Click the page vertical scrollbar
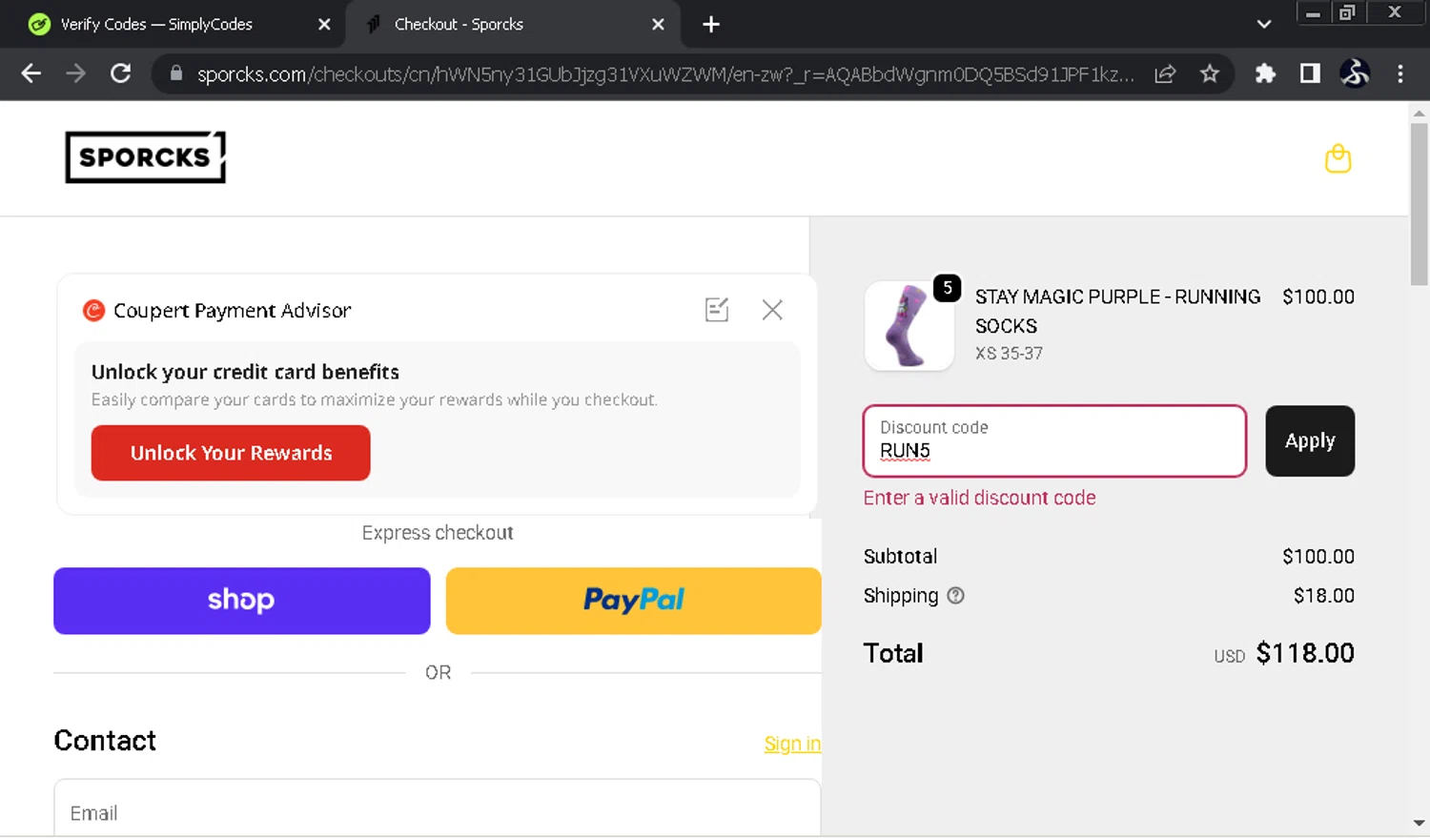Screen dimensions: 1430x838 (1419, 204)
